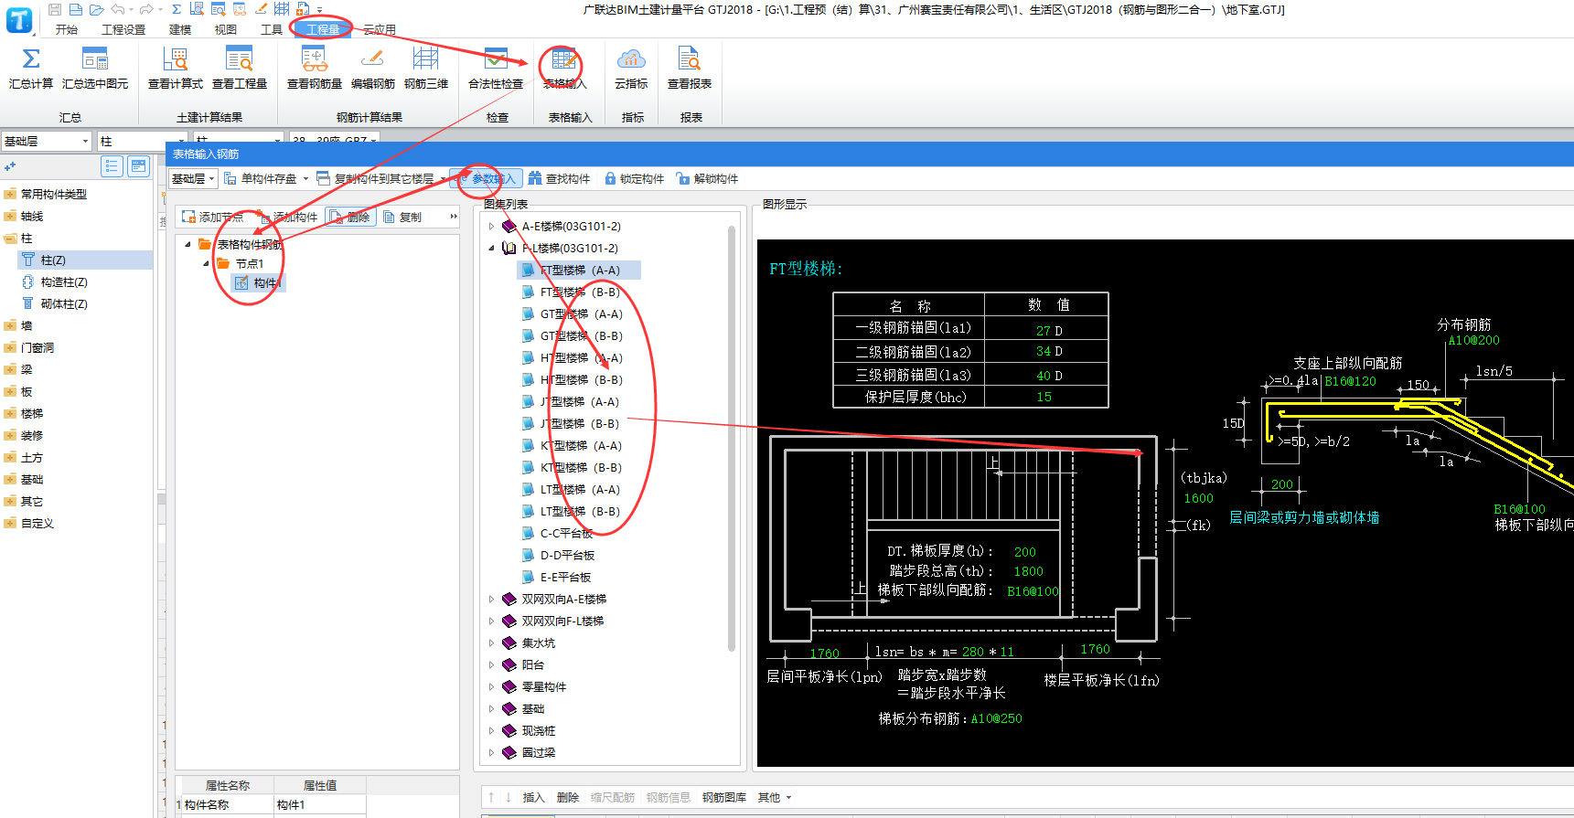Viewport: 1574px width, 818px height.
Task: Click 钢筋图库 in bottom toolbar
Action: click(723, 797)
